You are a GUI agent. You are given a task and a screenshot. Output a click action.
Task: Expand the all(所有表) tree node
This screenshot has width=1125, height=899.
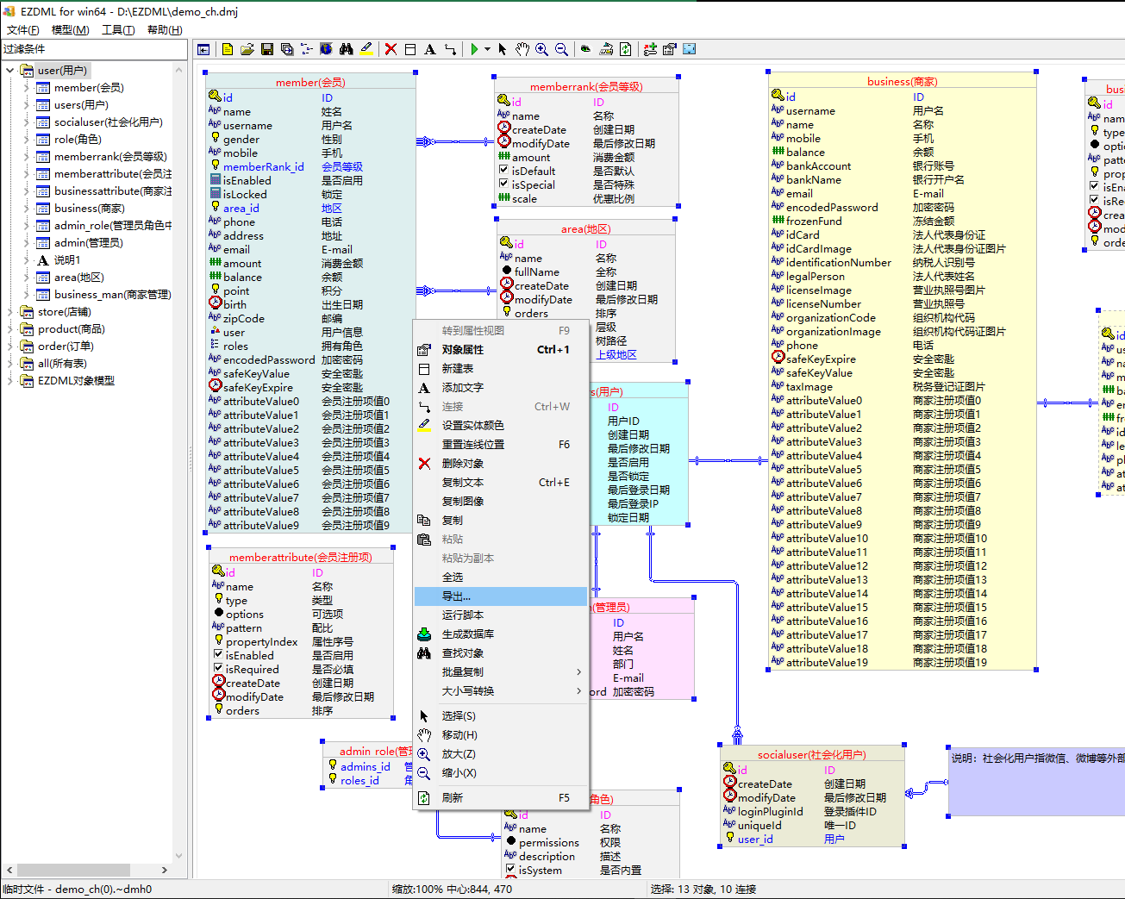(10, 364)
